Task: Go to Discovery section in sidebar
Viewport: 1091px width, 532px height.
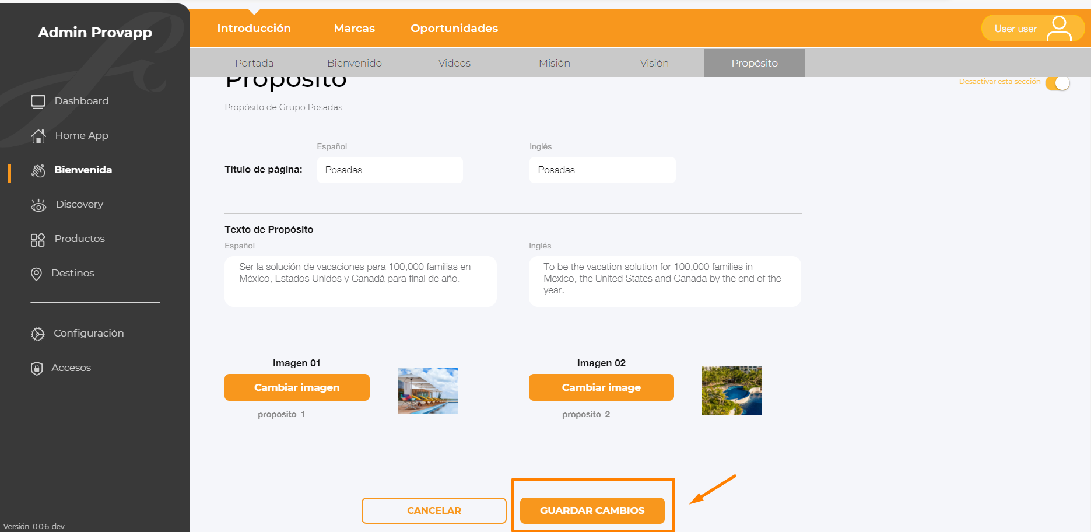Action: (x=79, y=204)
